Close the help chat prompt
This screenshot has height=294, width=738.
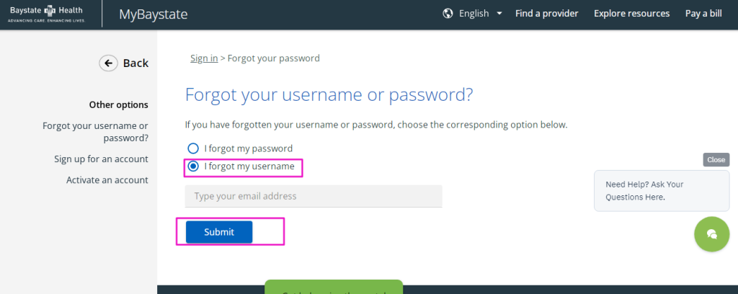716,159
